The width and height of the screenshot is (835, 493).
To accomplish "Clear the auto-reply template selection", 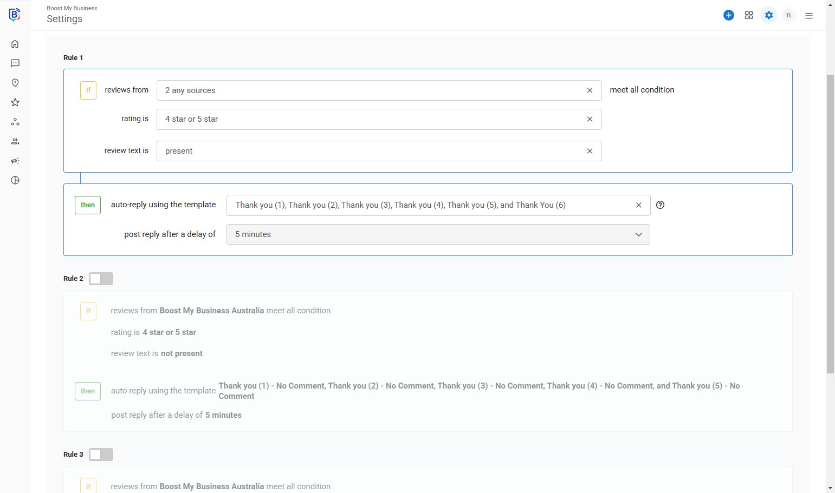I will [639, 205].
